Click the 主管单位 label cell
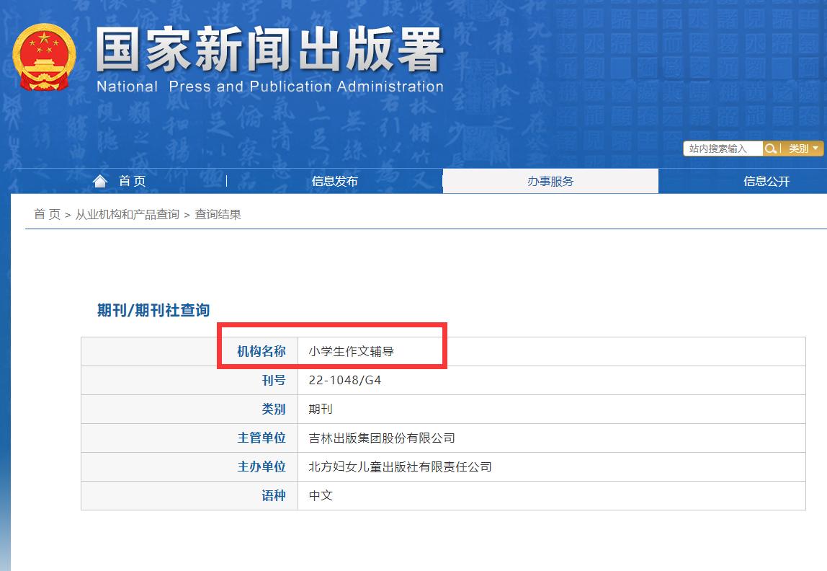Image resolution: width=827 pixels, height=571 pixels. 189,438
